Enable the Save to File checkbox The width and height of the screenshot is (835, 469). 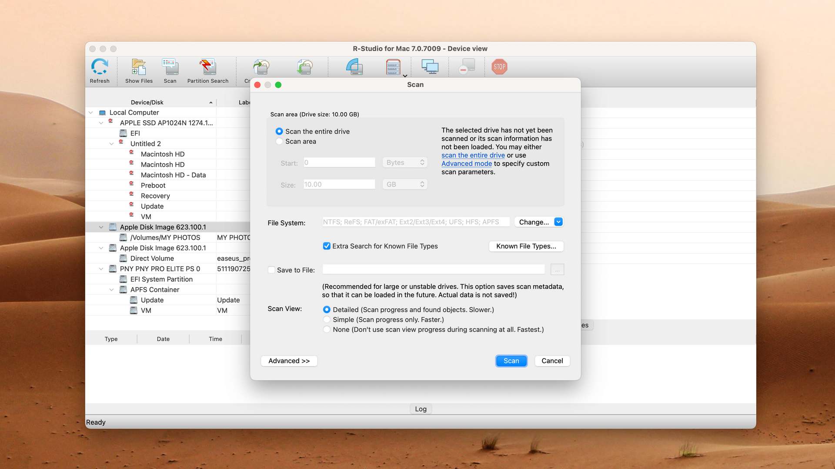(271, 270)
